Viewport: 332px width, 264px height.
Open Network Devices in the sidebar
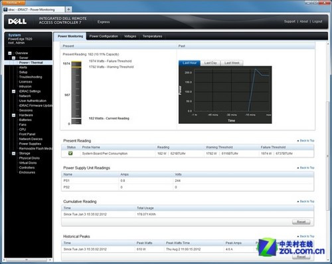pos(31,139)
